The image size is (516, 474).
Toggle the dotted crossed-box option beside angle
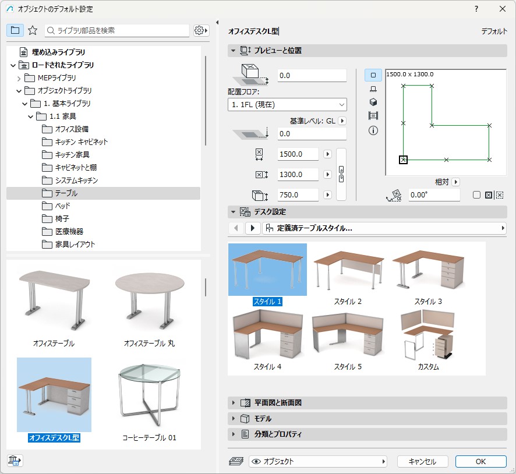pyautogui.click(x=499, y=195)
